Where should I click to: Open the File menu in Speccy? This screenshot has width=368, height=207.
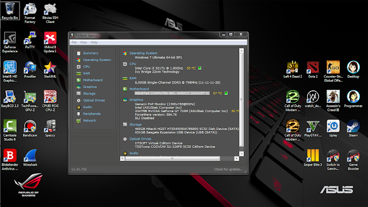[74, 42]
